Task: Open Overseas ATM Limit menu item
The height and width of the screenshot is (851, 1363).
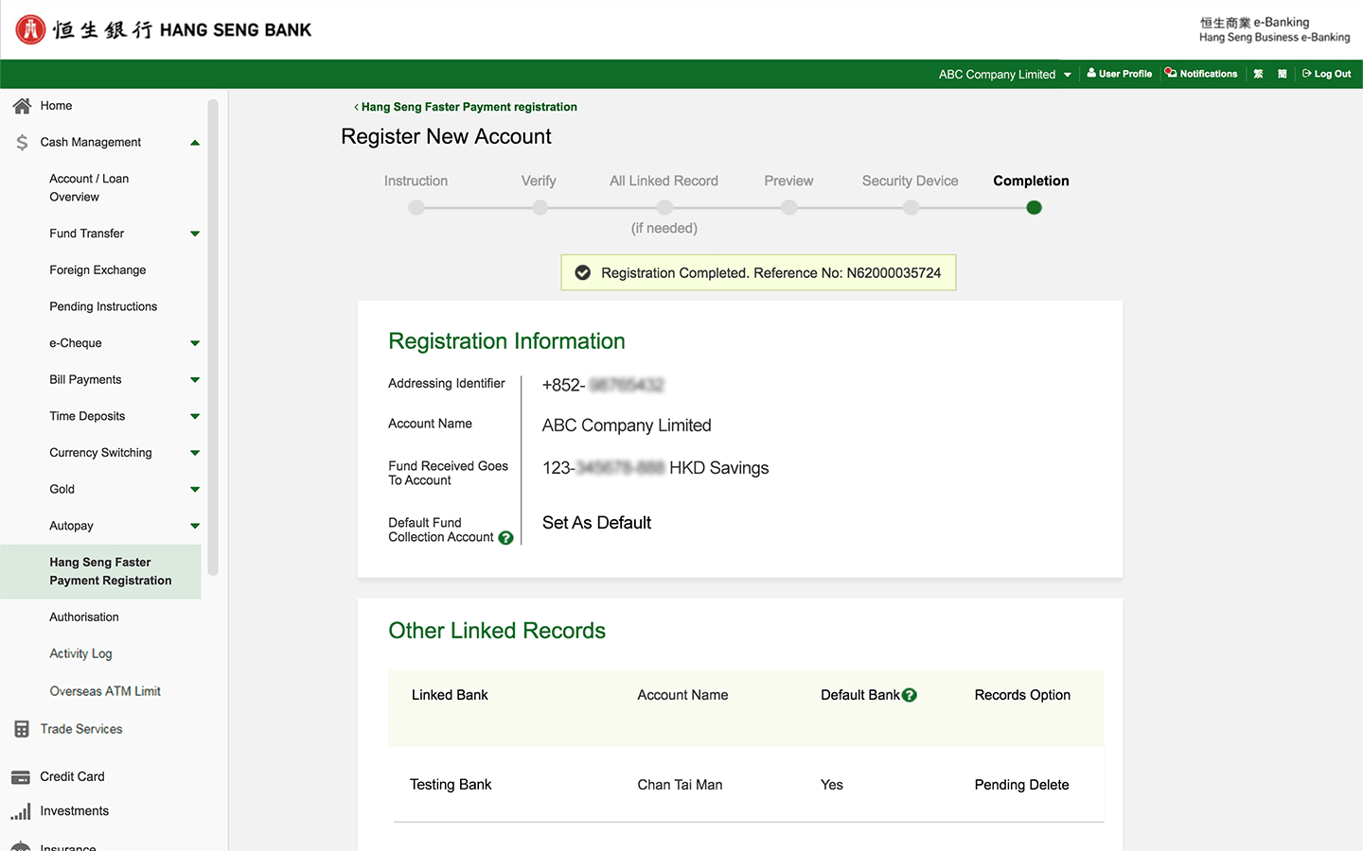Action: (x=105, y=691)
